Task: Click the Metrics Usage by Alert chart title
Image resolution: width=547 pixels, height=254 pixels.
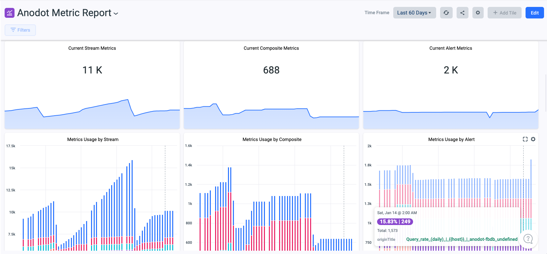Action: 451,139
